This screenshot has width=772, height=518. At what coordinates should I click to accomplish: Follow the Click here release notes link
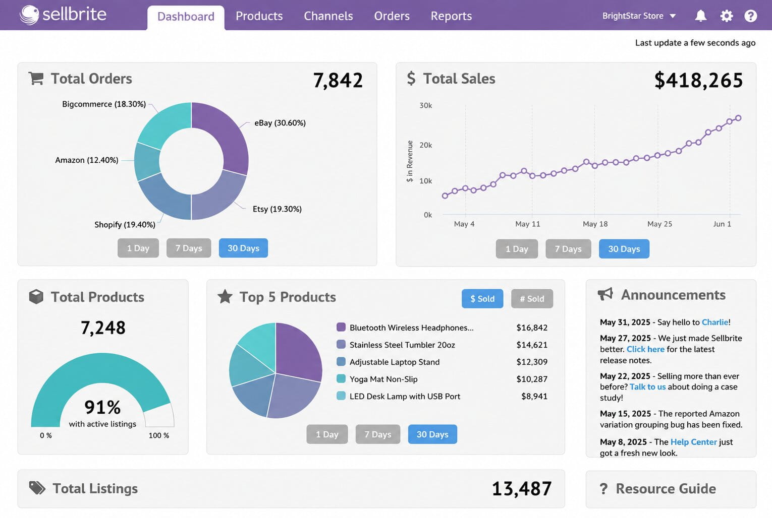pyautogui.click(x=645, y=349)
